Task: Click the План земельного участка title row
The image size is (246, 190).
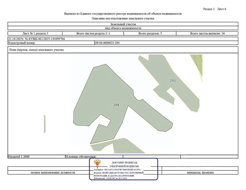Action: pyautogui.click(x=123, y=50)
